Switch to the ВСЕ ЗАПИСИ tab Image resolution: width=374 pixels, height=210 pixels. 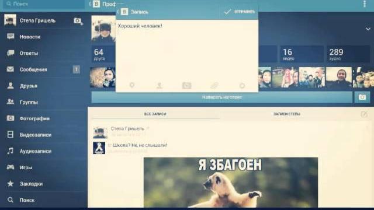tap(155, 114)
